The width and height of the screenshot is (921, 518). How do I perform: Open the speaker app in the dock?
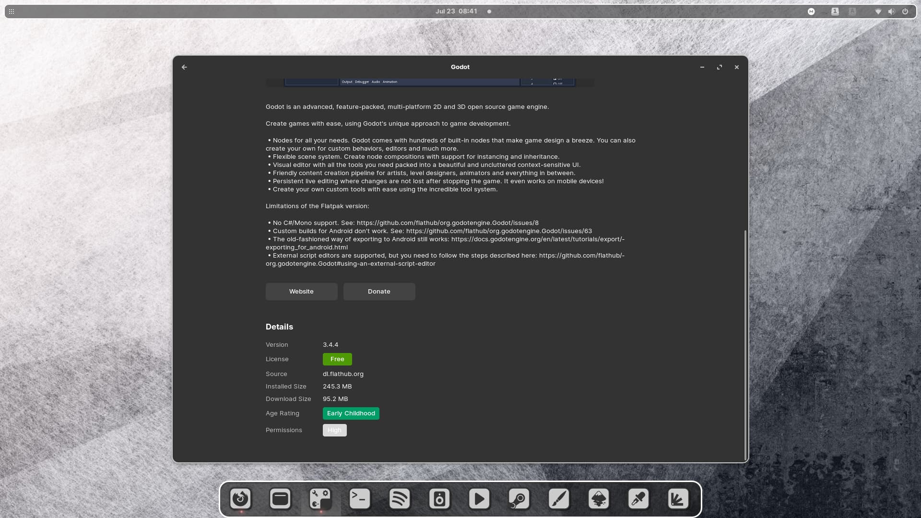[439, 499]
